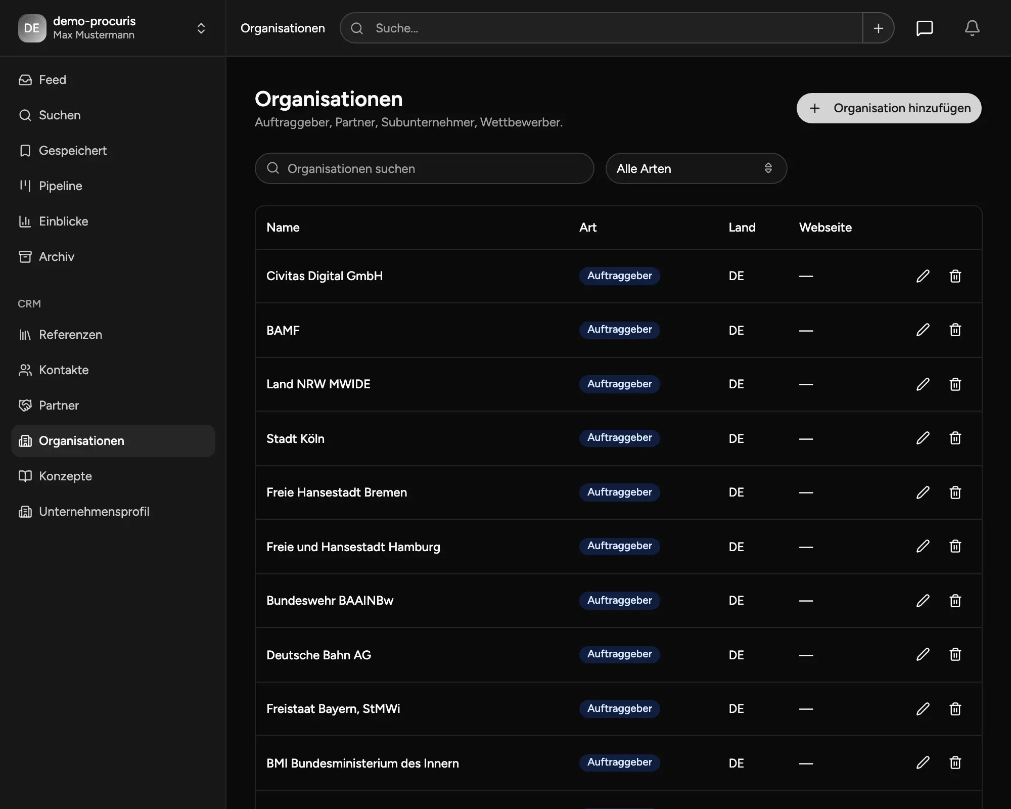Screen dimensions: 1011x809
Task: Click the Land column header
Action: pyautogui.click(x=742, y=228)
